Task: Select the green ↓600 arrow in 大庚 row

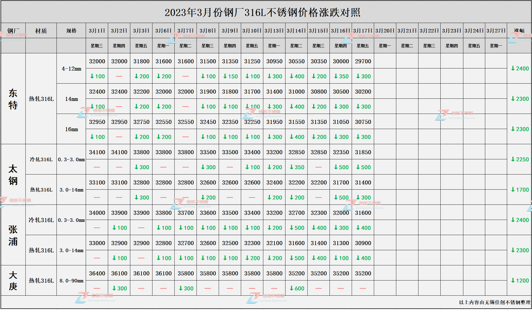Action: (x=297, y=288)
